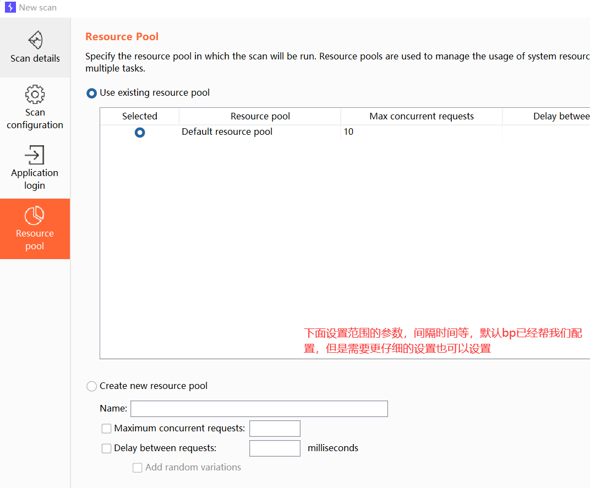This screenshot has width=590, height=488.
Task: Click the milliseconds unit label
Action: (x=332, y=448)
